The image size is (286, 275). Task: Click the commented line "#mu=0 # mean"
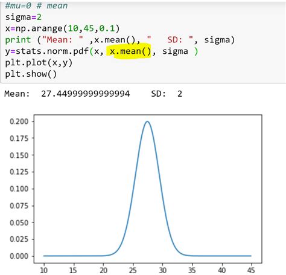36,5
